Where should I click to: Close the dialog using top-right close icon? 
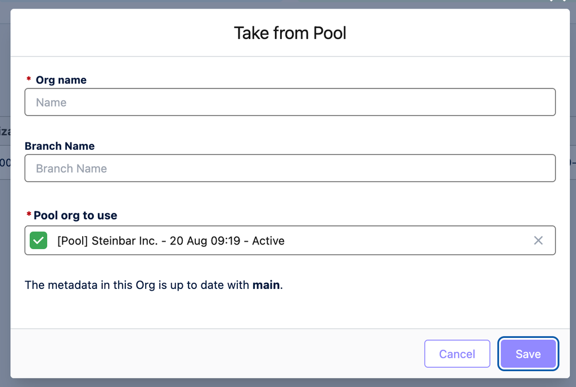[558, 2]
